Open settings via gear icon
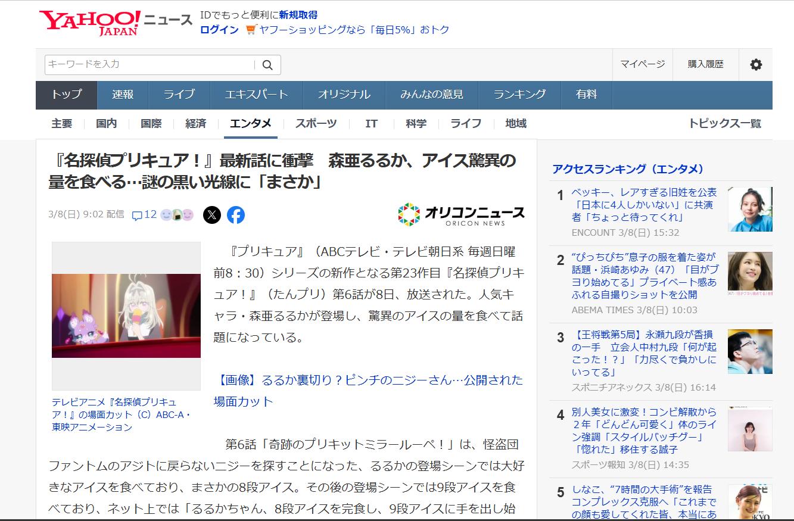 [x=755, y=65]
